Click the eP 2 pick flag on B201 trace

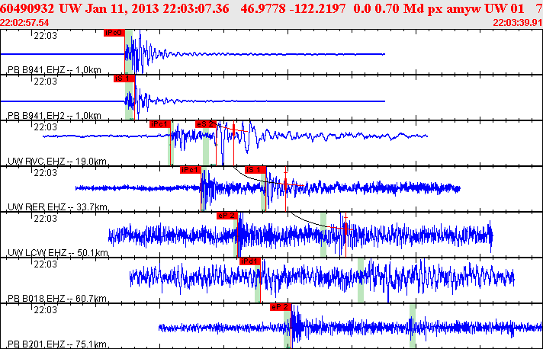[281, 307]
